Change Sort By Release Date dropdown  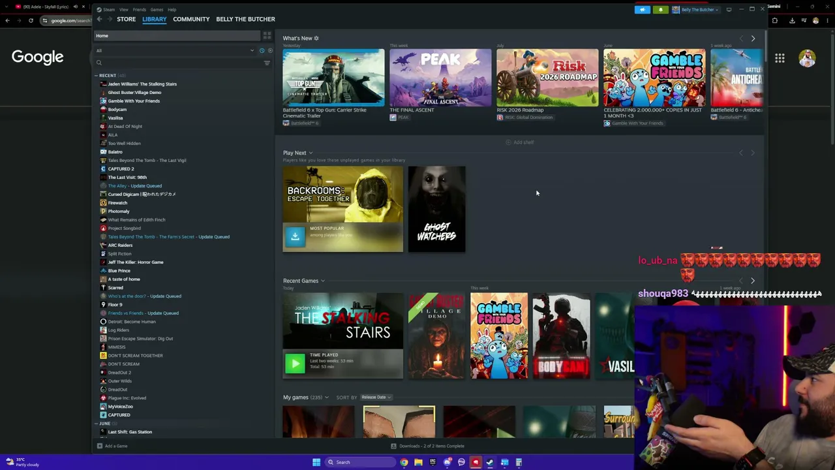click(x=375, y=397)
